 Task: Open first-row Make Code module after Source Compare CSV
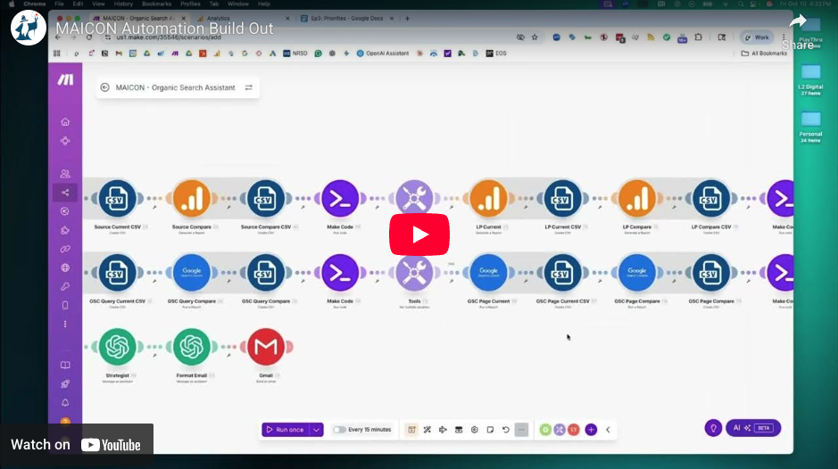point(340,199)
